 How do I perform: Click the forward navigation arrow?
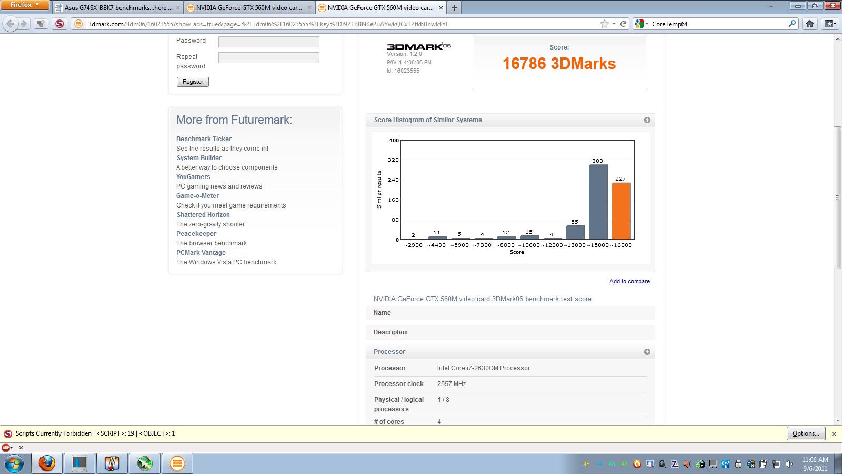[24, 24]
